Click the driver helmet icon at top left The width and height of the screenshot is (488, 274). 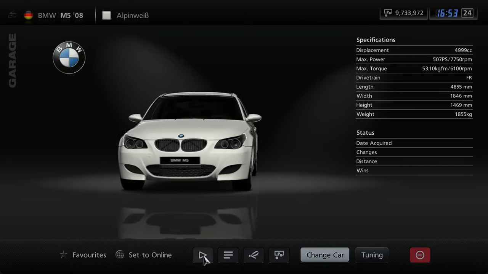[13, 15]
